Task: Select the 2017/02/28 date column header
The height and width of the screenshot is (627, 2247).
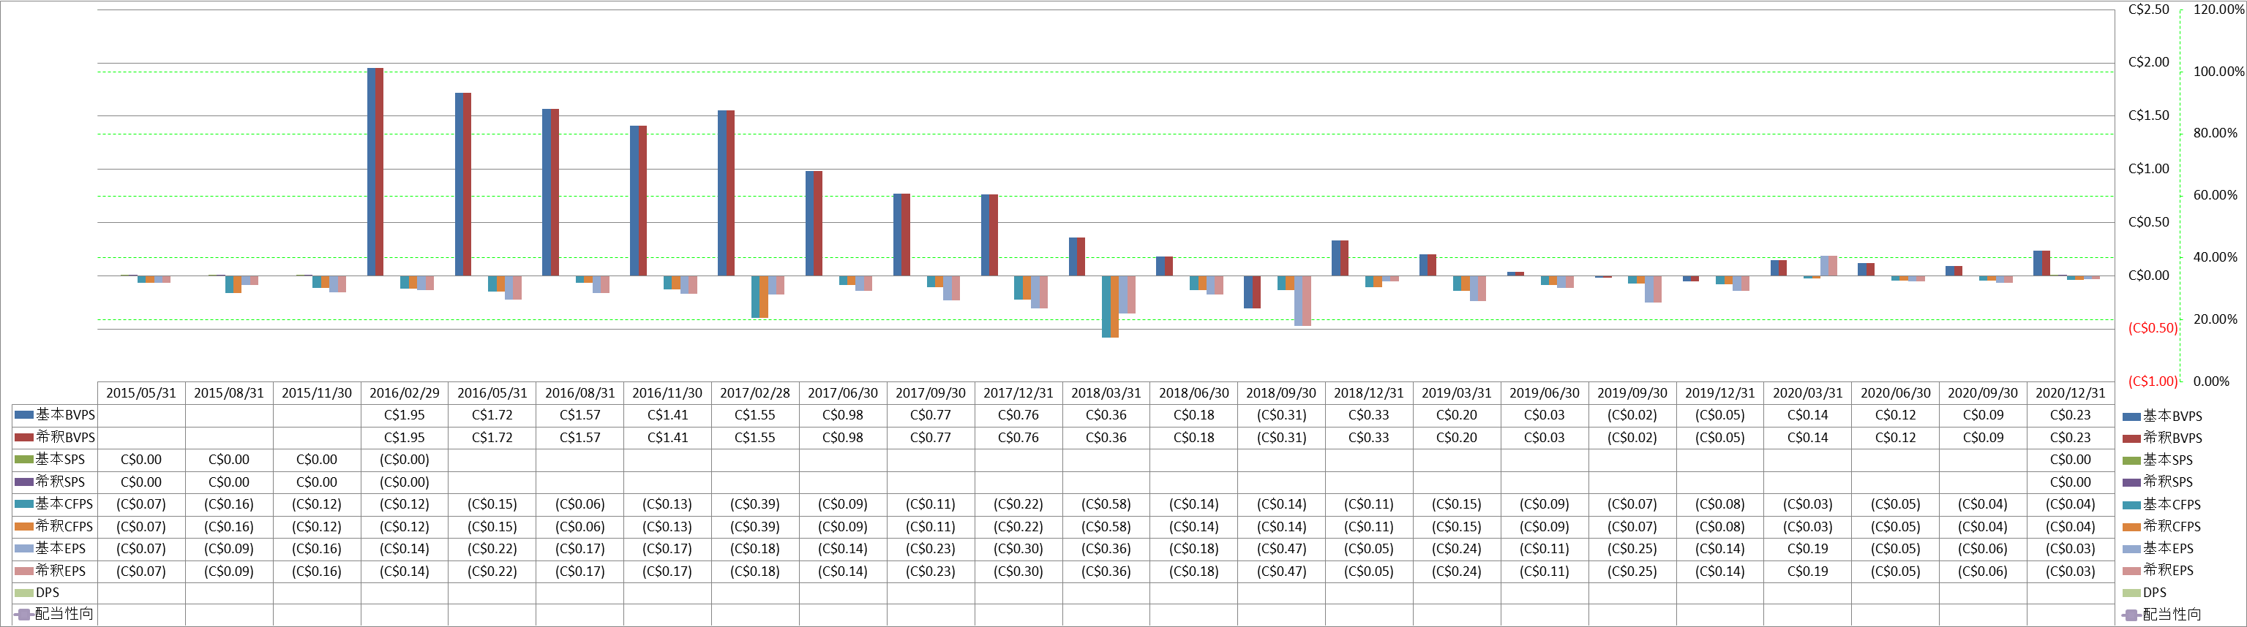Action: point(755,394)
